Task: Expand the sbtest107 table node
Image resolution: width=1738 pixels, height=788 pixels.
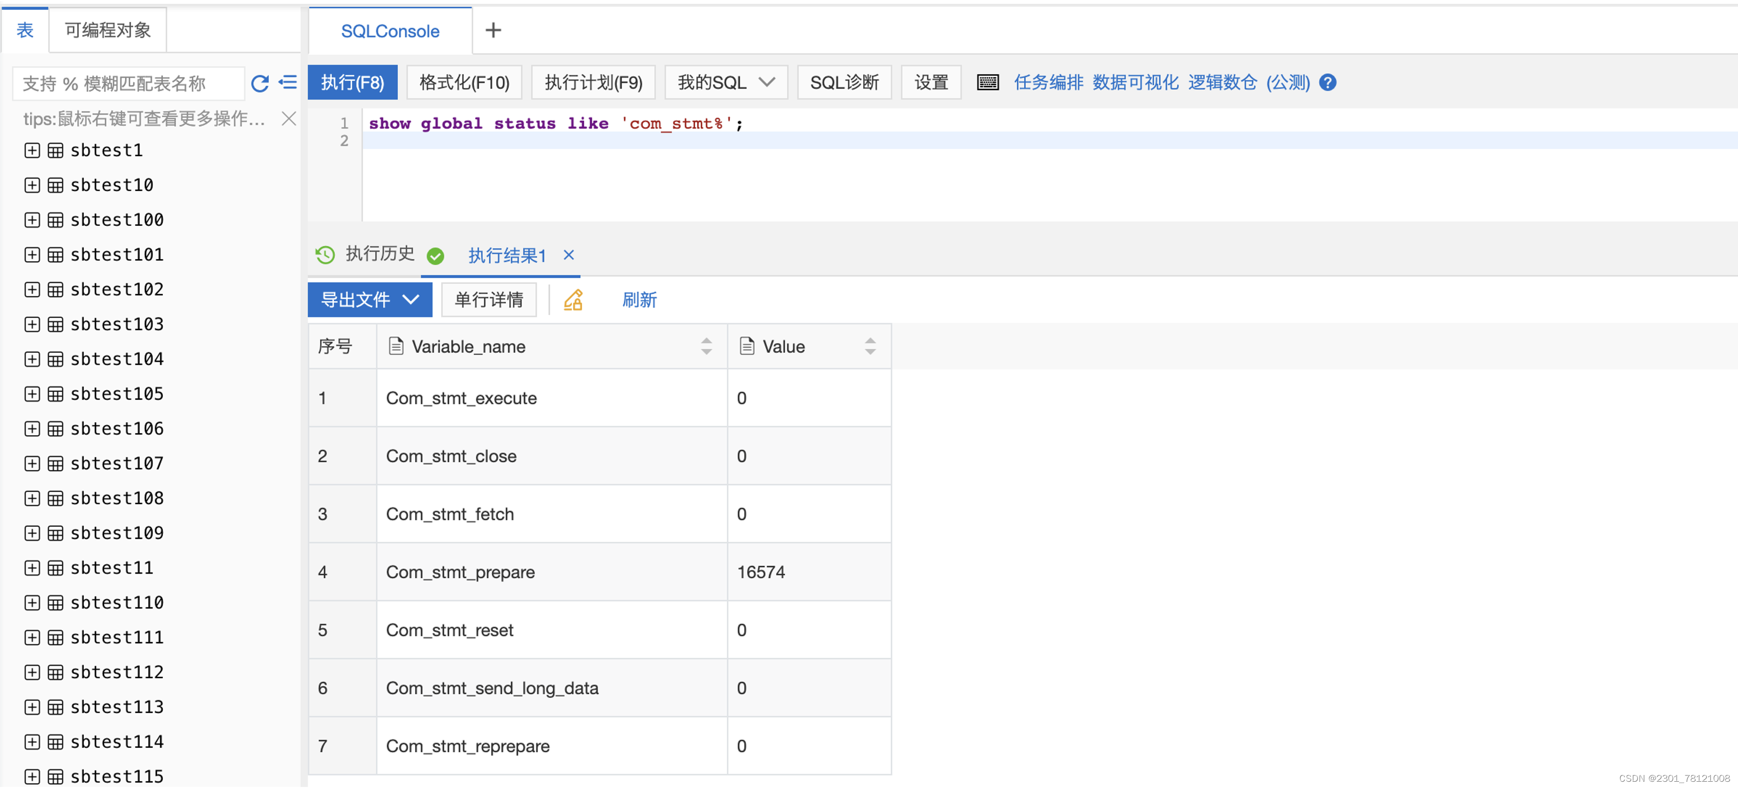Action: pos(32,464)
